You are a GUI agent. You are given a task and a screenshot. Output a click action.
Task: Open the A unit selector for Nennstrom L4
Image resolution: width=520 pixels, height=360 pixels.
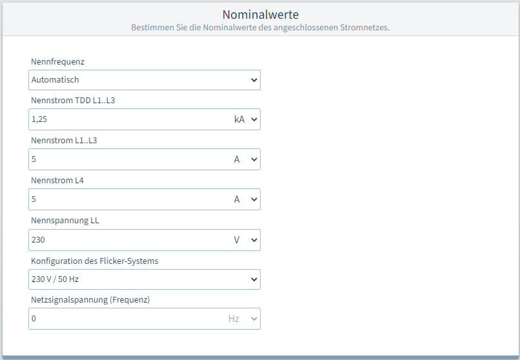pyautogui.click(x=245, y=199)
